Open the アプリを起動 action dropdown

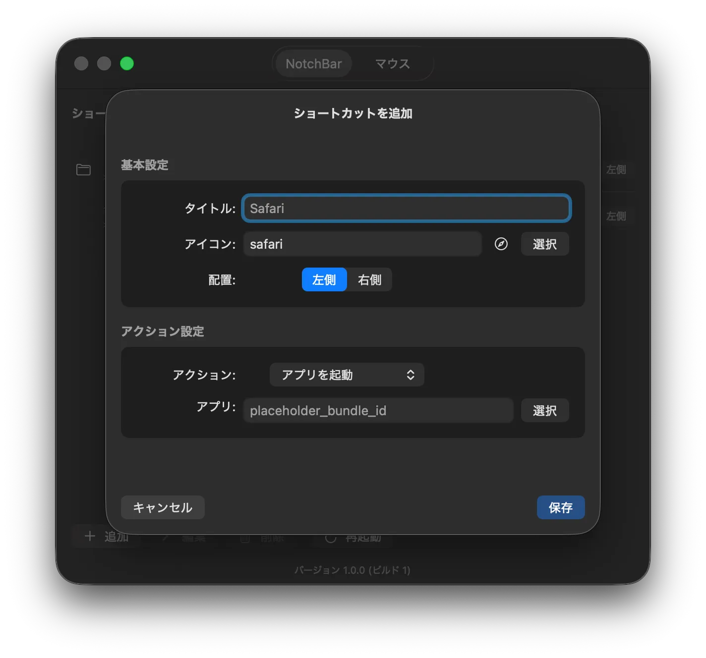click(x=347, y=375)
